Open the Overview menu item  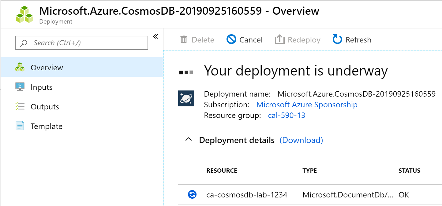point(47,68)
